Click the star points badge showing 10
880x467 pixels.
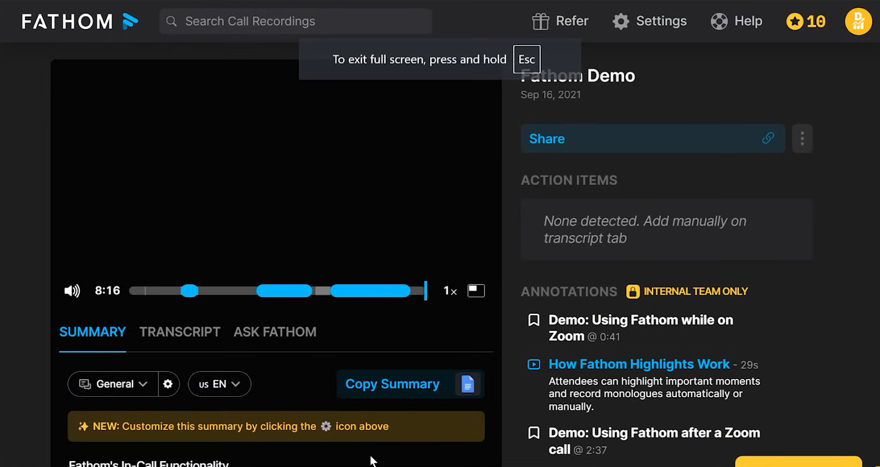pos(806,21)
